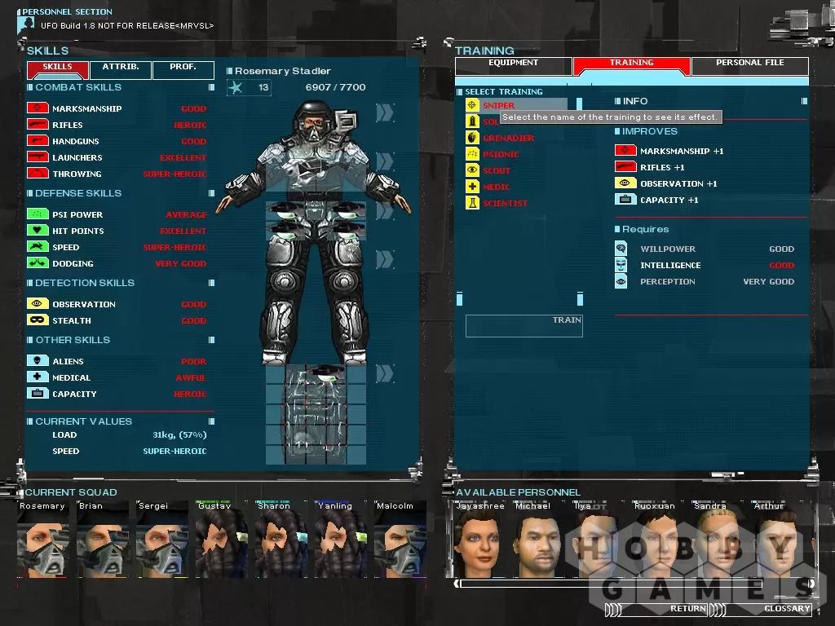Viewport: 835px width, 626px height.
Task: Select Medic training option
Action: (496, 187)
